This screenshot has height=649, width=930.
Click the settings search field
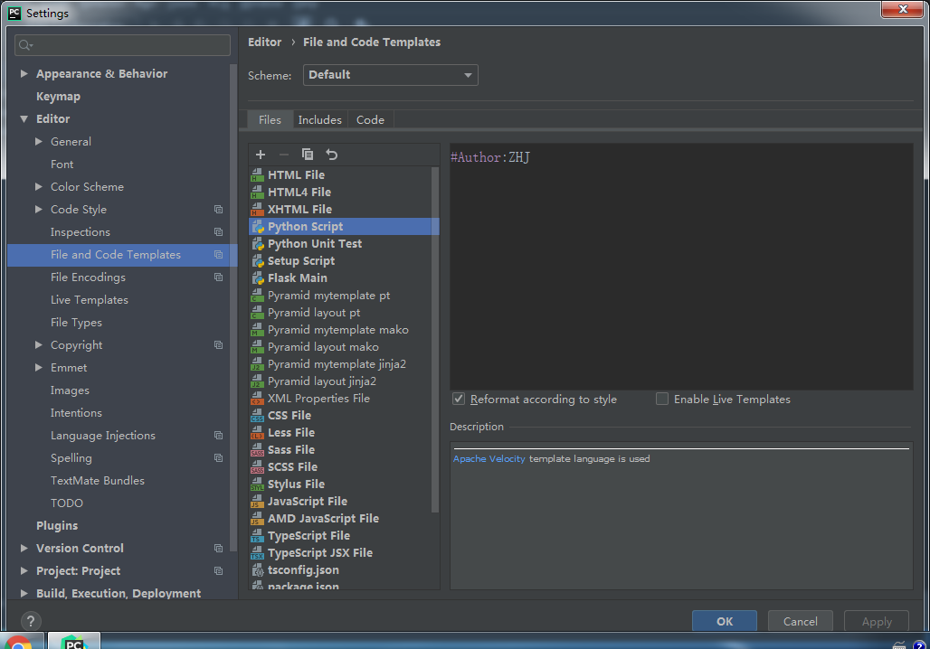pos(122,45)
